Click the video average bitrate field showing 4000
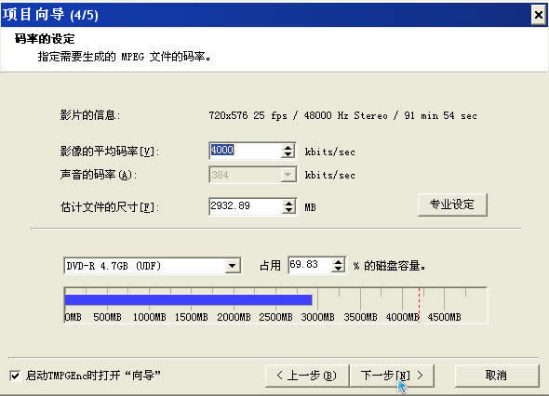The image size is (549, 396). click(246, 151)
